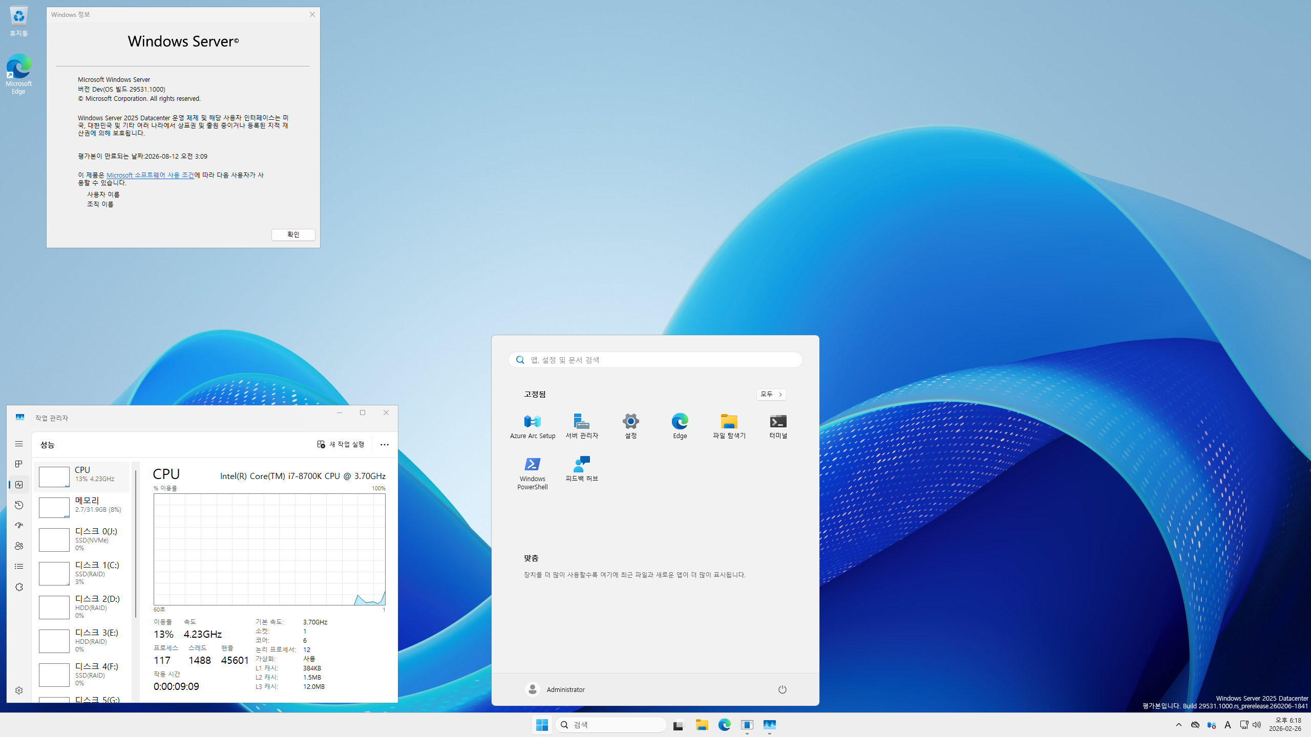Open the three-dot more options menu

384,444
